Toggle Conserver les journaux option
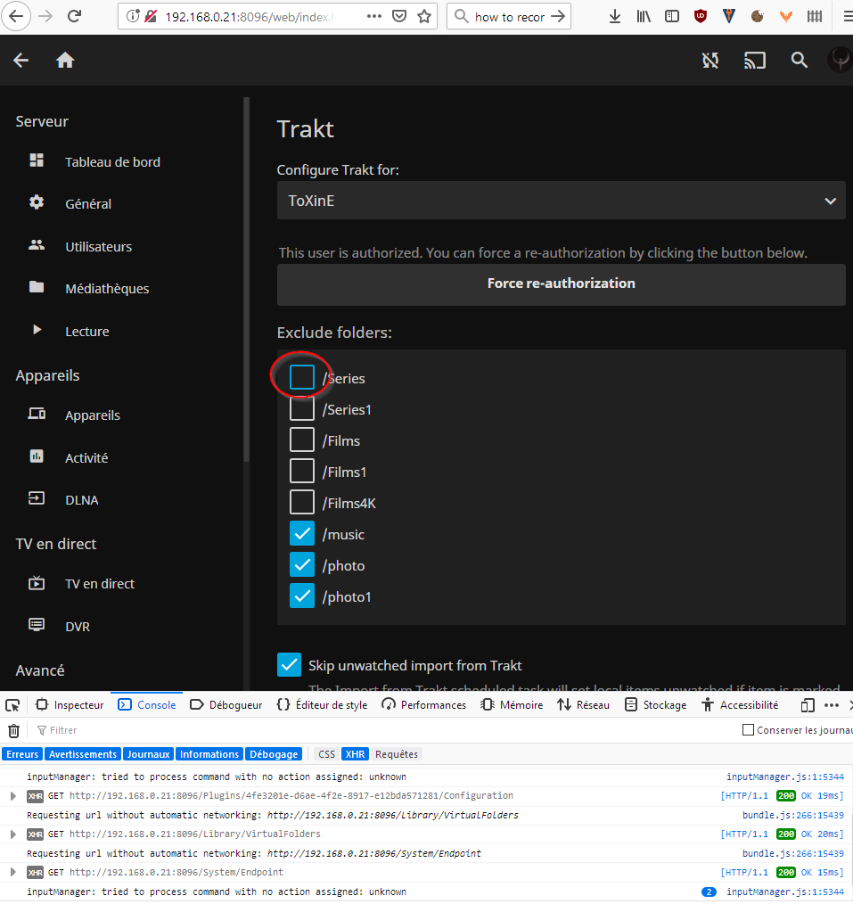853x904 pixels. (x=747, y=729)
